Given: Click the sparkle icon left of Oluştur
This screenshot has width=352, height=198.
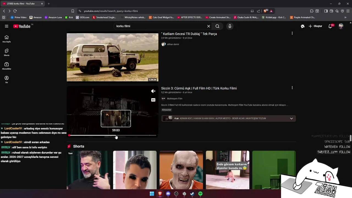Looking at the screenshot, I should click(302, 26).
